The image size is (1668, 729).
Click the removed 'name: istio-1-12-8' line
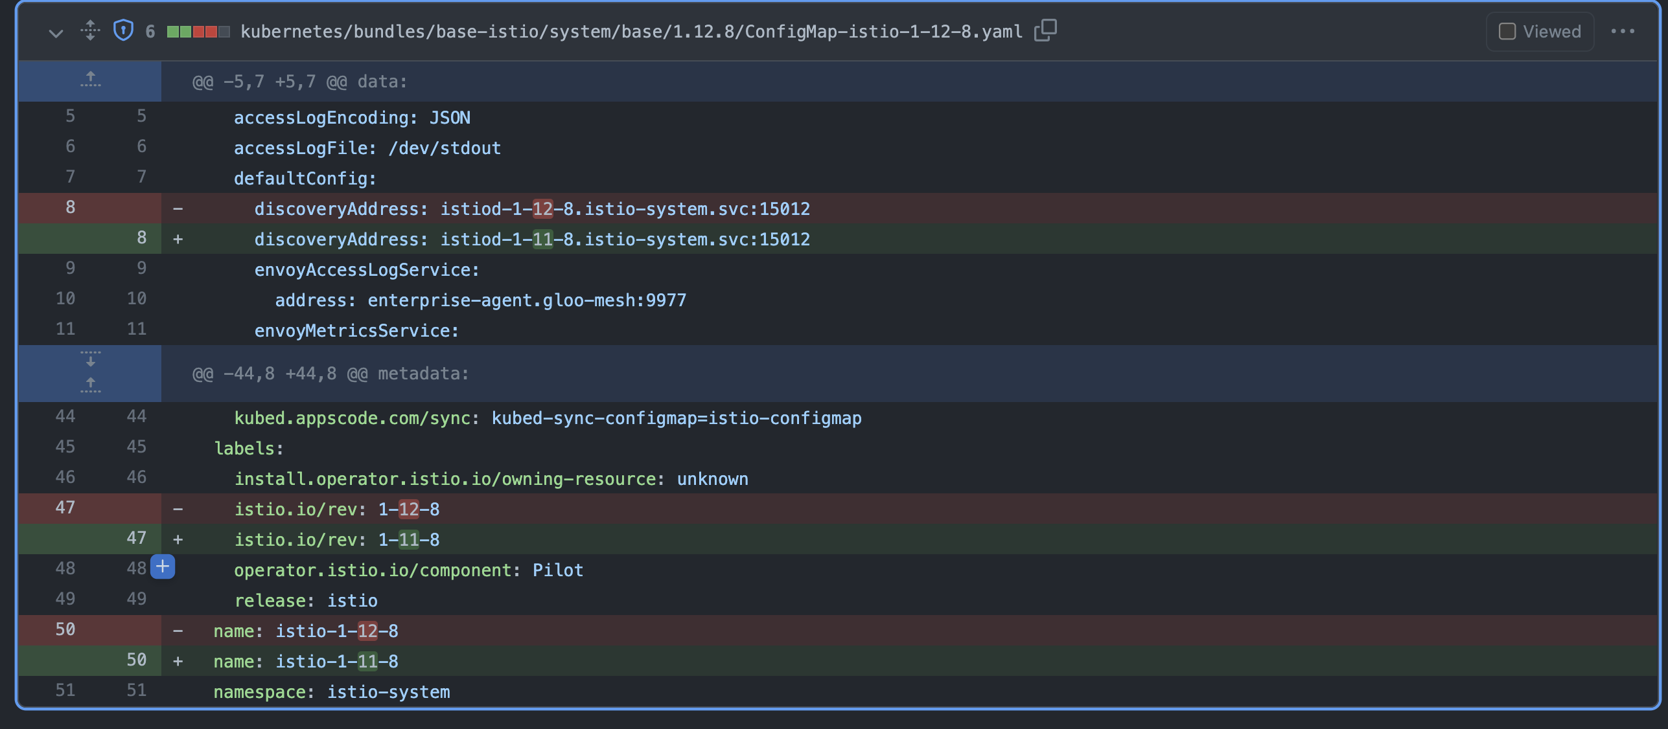coord(306,631)
